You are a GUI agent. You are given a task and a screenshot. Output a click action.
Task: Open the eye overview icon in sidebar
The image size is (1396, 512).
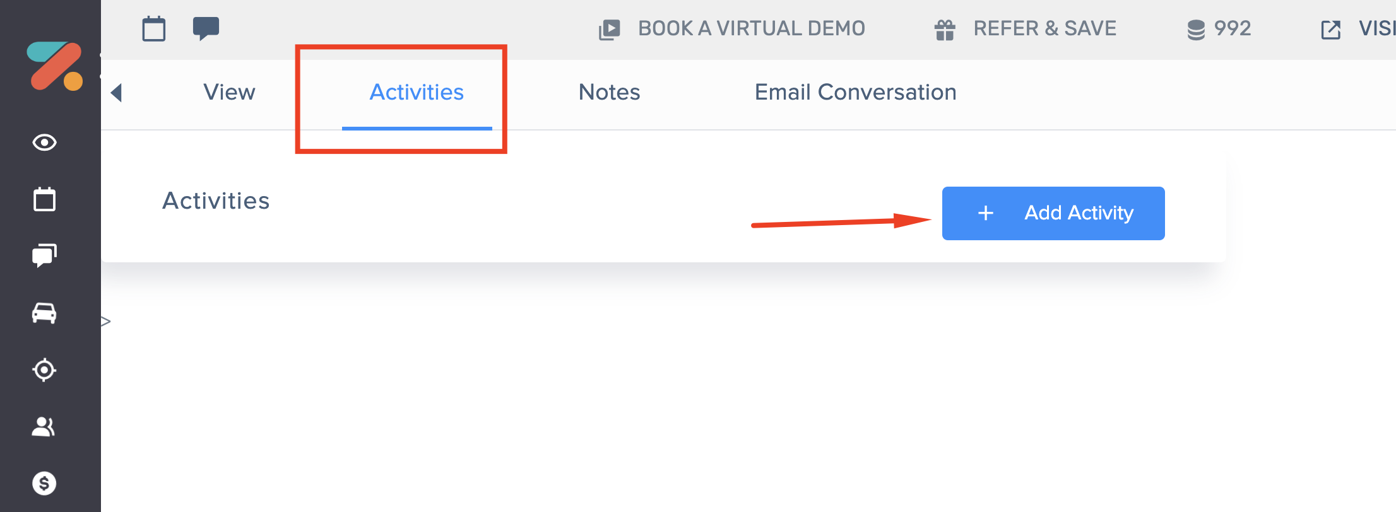(44, 143)
